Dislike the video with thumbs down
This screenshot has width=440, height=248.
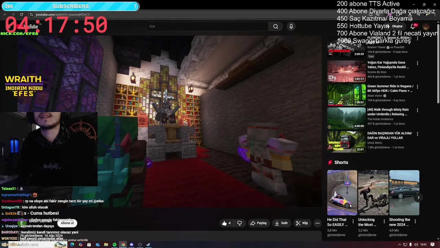pyautogui.click(x=240, y=223)
